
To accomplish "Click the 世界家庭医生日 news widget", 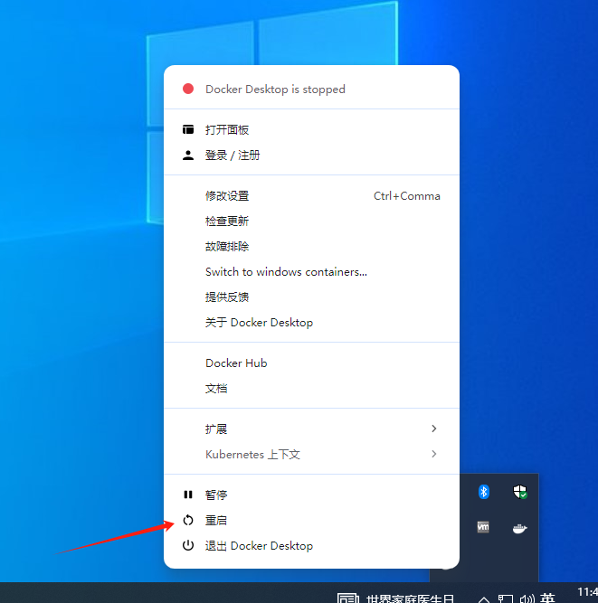I will [x=396, y=598].
